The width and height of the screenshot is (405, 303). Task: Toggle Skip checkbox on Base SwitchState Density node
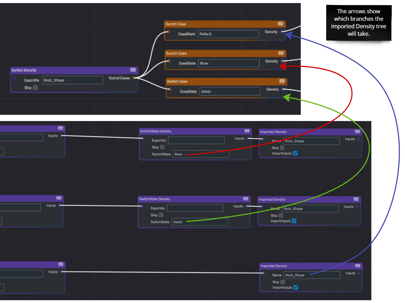pyautogui.click(x=162, y=147)
